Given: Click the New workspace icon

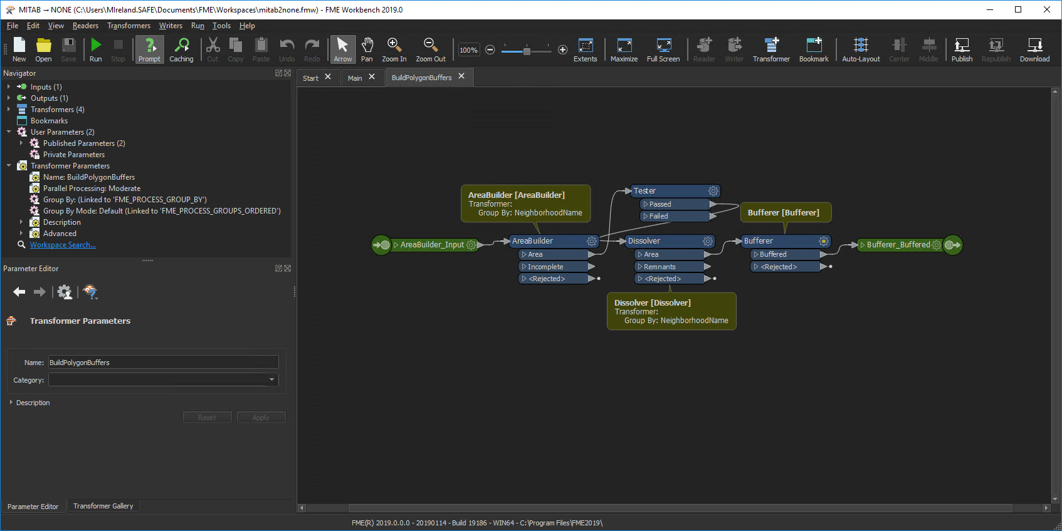Looking at the screenshot, I should pos(19,49).
